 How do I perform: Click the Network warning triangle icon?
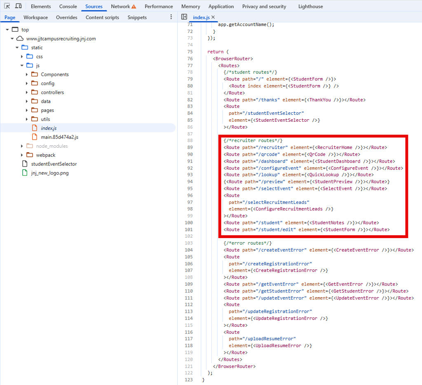[134, 7]
